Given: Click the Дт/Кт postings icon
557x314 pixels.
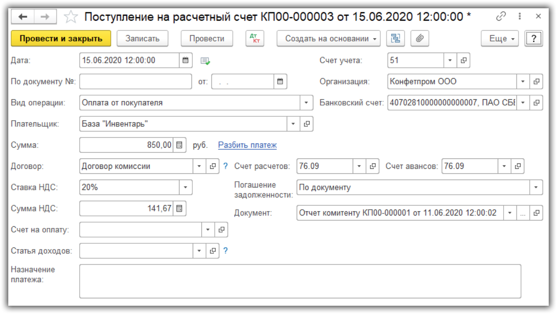Looking at the screenshot, I should pos(255,38).
